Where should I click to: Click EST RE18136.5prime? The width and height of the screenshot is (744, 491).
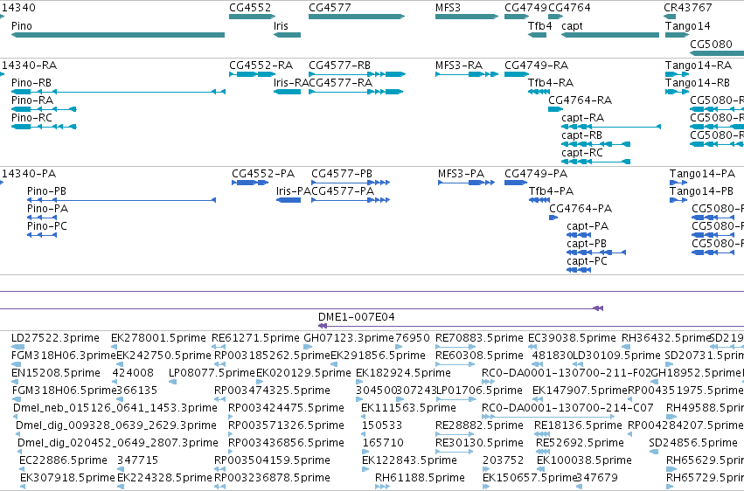(x=542, y=434)
